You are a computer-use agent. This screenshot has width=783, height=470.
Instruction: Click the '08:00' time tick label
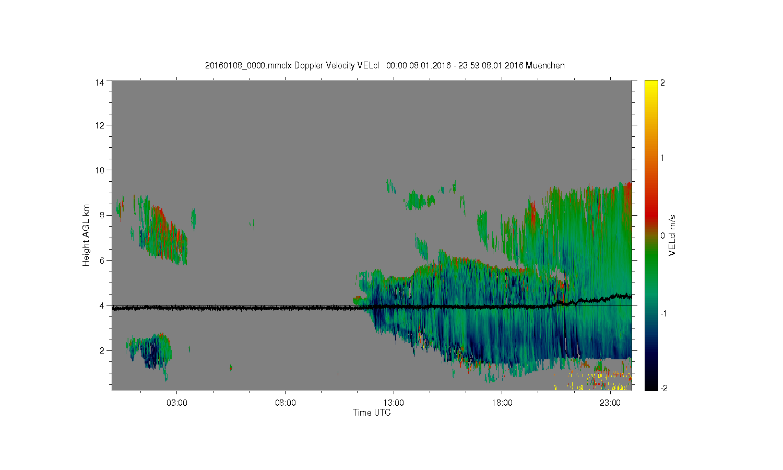(x=286, y=403)
